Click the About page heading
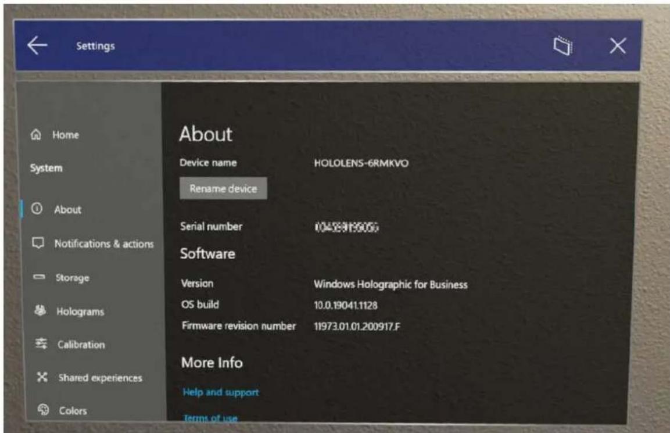Image resolution: width=670 pixels, height=433 pixels. click(206, 134)
